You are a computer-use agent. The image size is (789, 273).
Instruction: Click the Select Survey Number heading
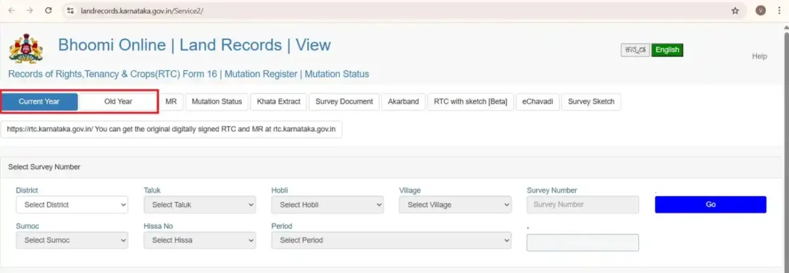pyautogui.click(x=44, y=167)
